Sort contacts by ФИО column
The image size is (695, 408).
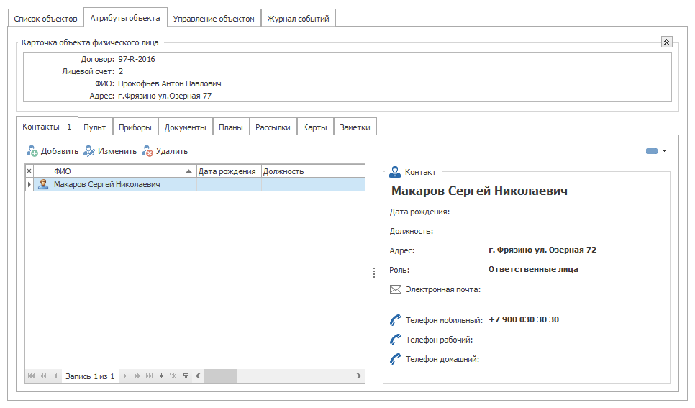(124, 171)
